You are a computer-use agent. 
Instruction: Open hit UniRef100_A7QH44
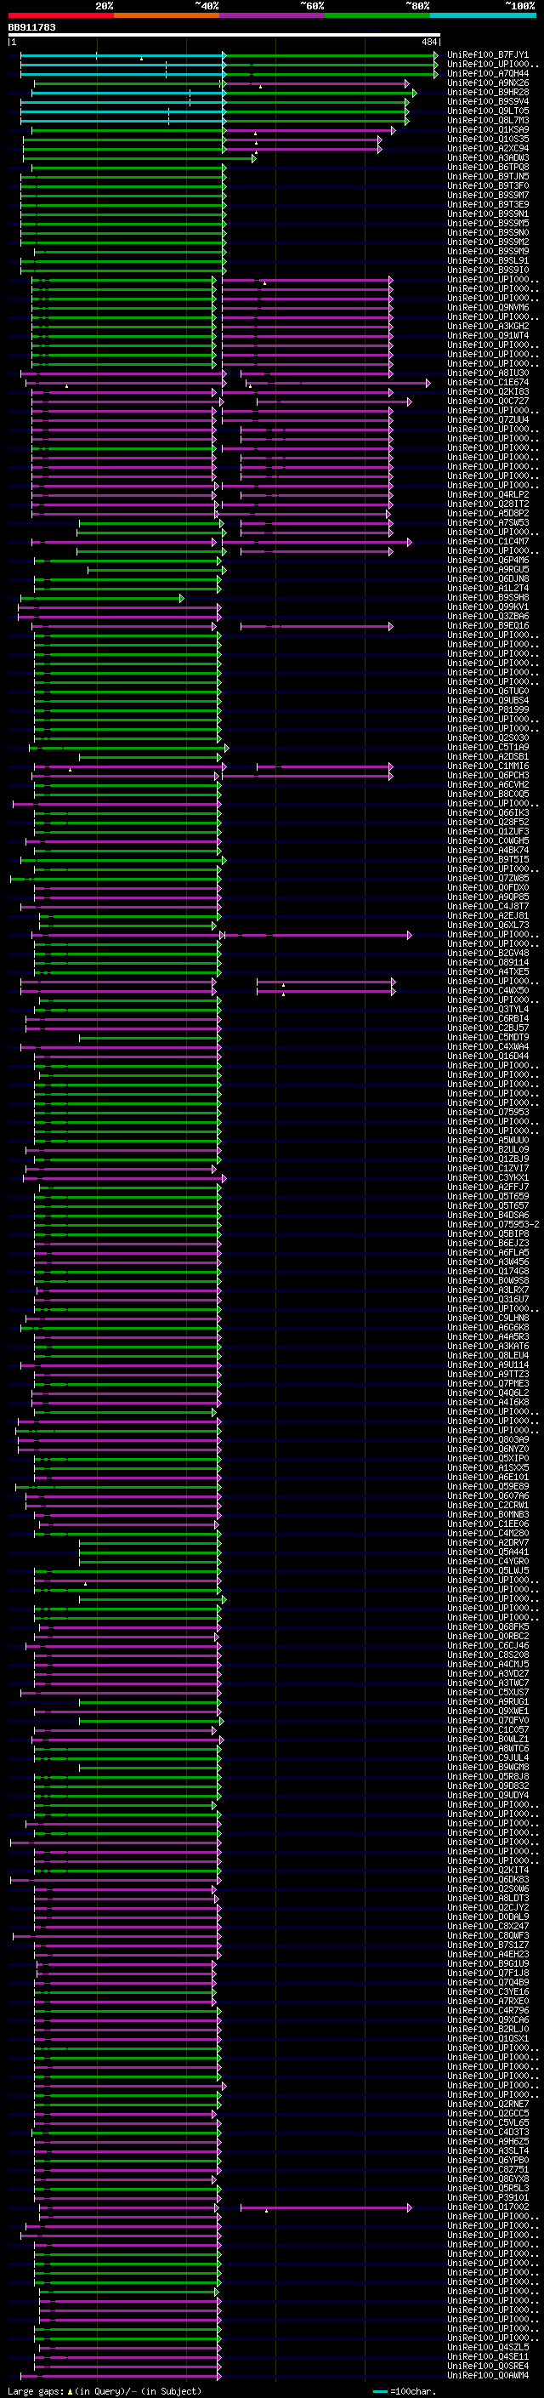click(x=487, y=73)
